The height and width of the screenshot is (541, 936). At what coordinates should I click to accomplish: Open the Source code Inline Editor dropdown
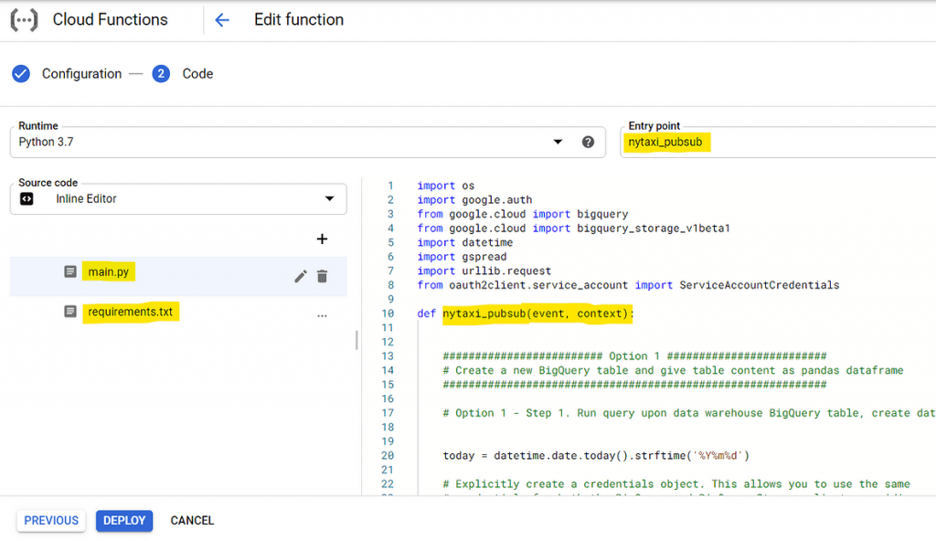coord(178,199)
